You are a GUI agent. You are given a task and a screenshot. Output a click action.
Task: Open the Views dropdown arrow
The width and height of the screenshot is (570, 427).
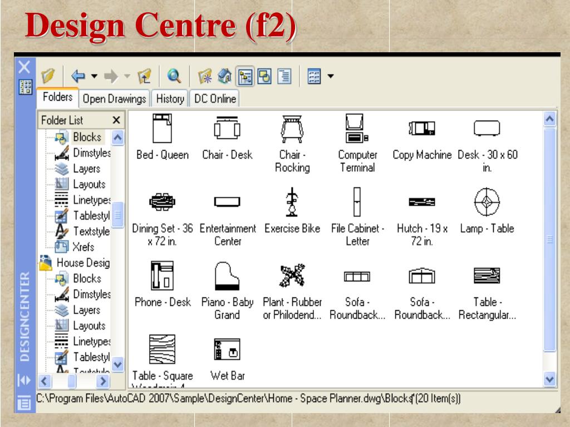click(331, 76)
